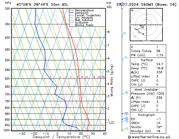The height and width of the screenshot is (139, 179).
Task: Click the pink mixing ratio label 25
Action: point(103,77)
